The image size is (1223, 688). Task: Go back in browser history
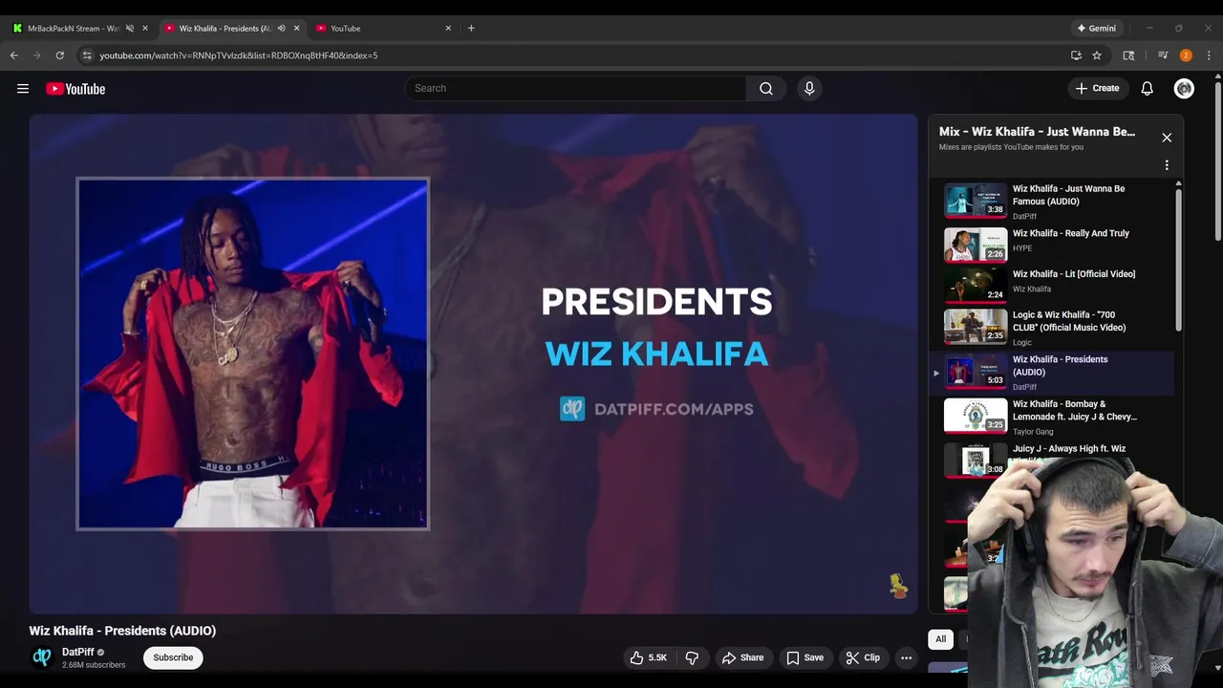[14, 55]
